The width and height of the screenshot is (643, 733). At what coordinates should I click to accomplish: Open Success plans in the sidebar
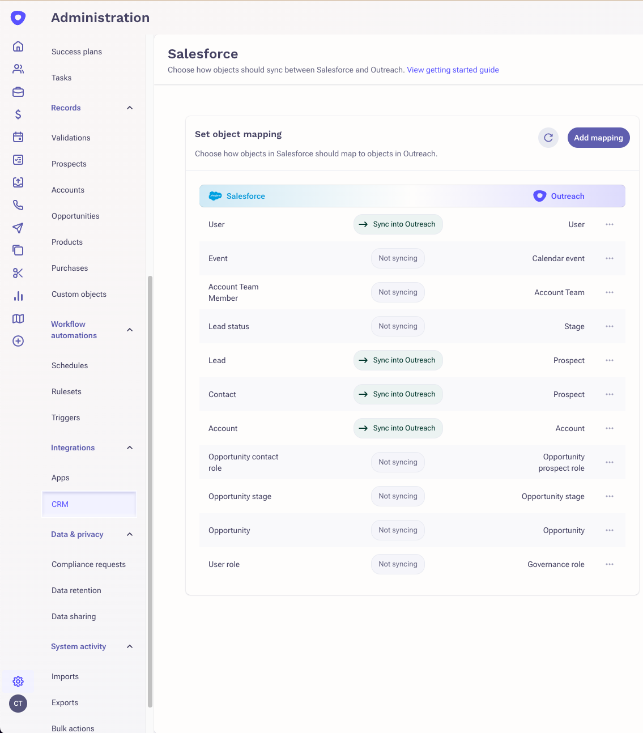coord(76,52)
